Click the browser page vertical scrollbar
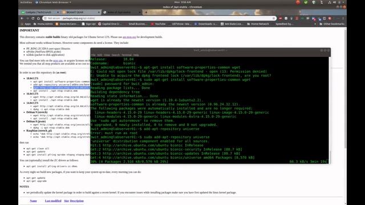 (x=345, y=88)
